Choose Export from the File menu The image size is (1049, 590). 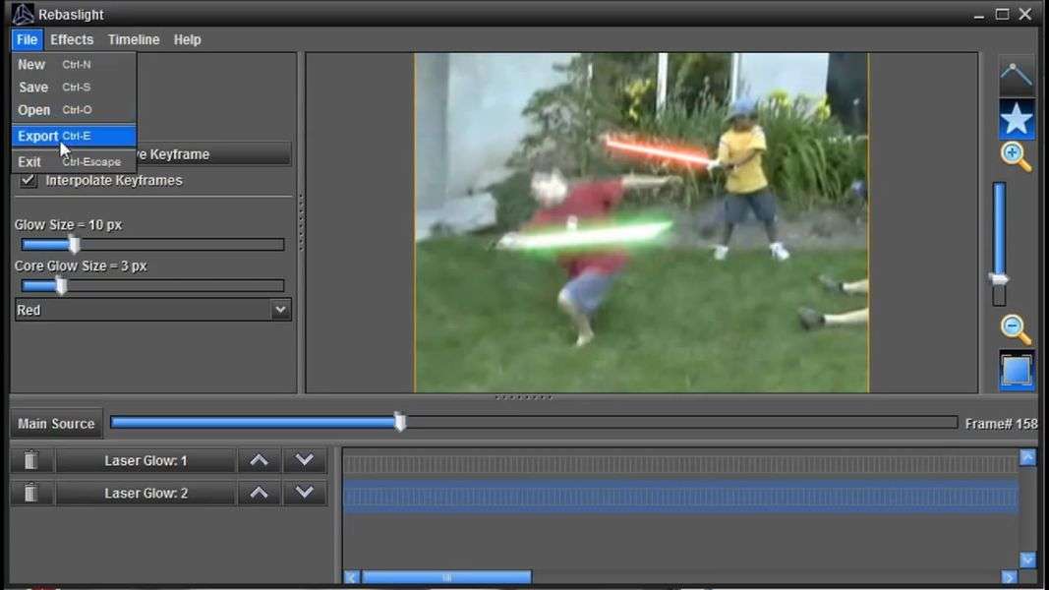click(x=39, y=136)
